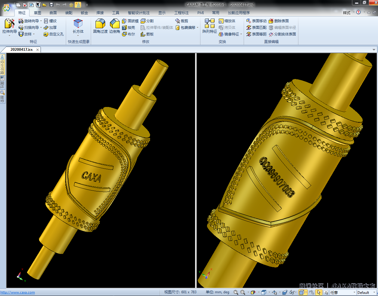Open the Default configuration combo box
378x296 pixels.
[366, 292]
